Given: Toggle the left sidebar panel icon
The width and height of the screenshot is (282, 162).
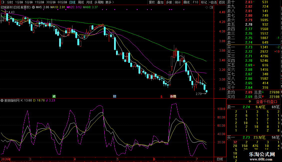Looking at the screenshot, I should (3, 2).
